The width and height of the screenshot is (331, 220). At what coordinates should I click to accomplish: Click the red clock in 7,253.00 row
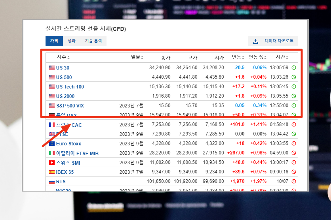click(294, 124)
